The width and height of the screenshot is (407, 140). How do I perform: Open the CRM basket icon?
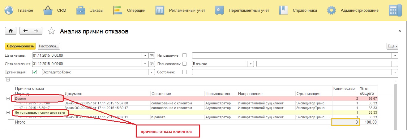tap(48, 10)
